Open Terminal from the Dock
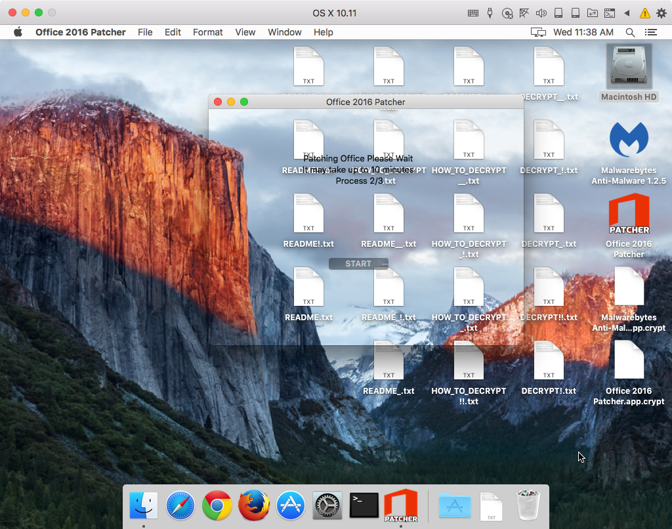The image size is (672, 529). 364,505
